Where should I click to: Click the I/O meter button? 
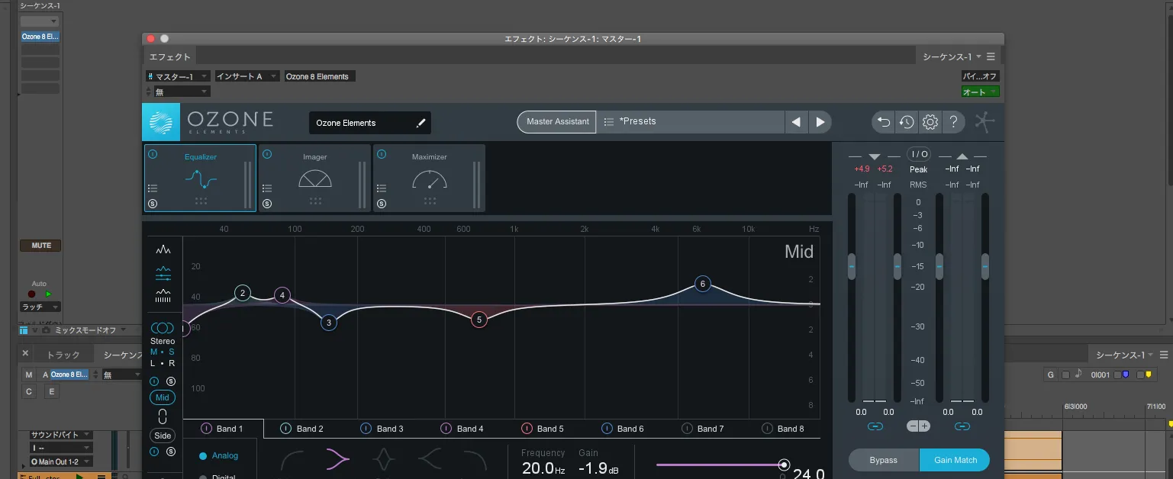tap(919, 154)
